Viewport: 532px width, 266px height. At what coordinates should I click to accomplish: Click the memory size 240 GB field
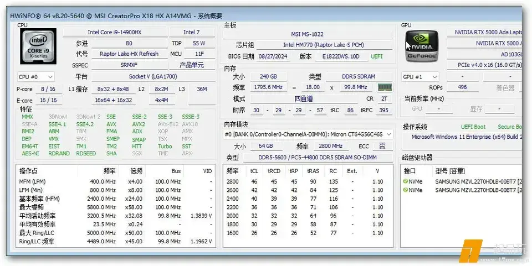[x=268, y=76]
